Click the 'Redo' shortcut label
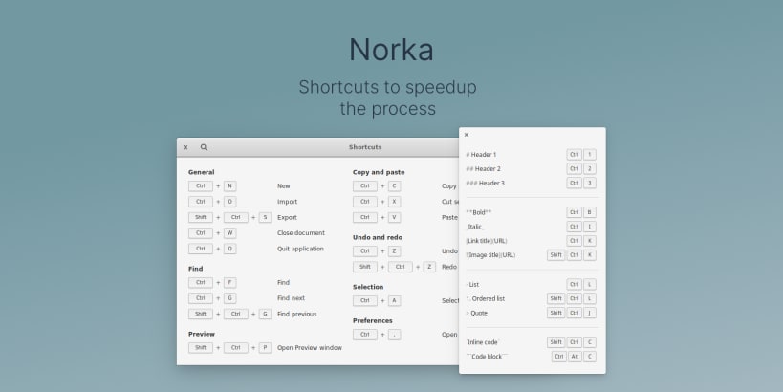This screenshot has height=392, width=783. point(449,267)
